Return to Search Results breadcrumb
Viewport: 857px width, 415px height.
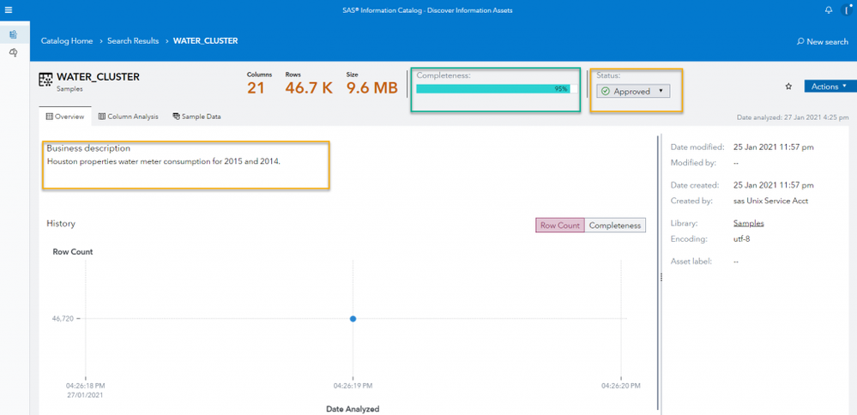point(133,40)
